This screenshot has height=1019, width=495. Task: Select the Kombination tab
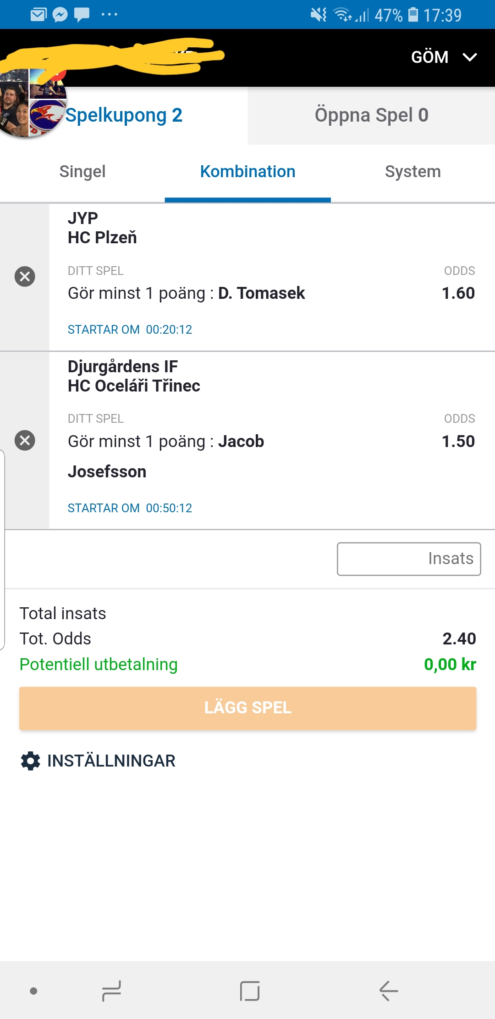[x=248, y=172]
